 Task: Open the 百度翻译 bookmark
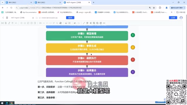click(x=103, y=12)
